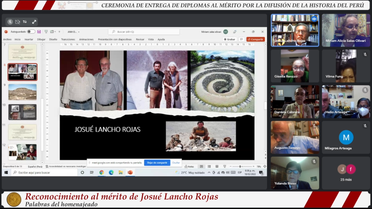Screen dimensions: 372x209
Task: Click the zoom slider in status bar
Action: 240,167
